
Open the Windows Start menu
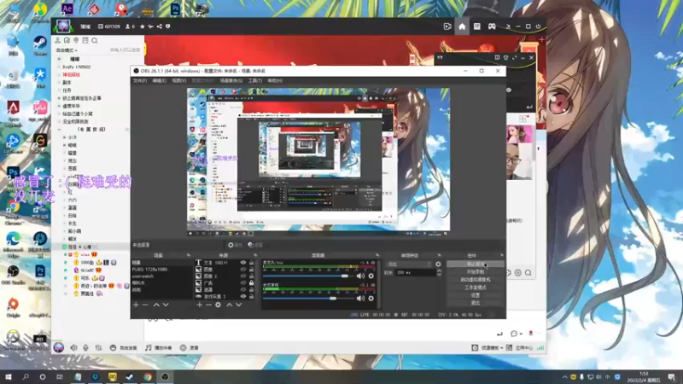pyautogui.click(x=9, y=377)
